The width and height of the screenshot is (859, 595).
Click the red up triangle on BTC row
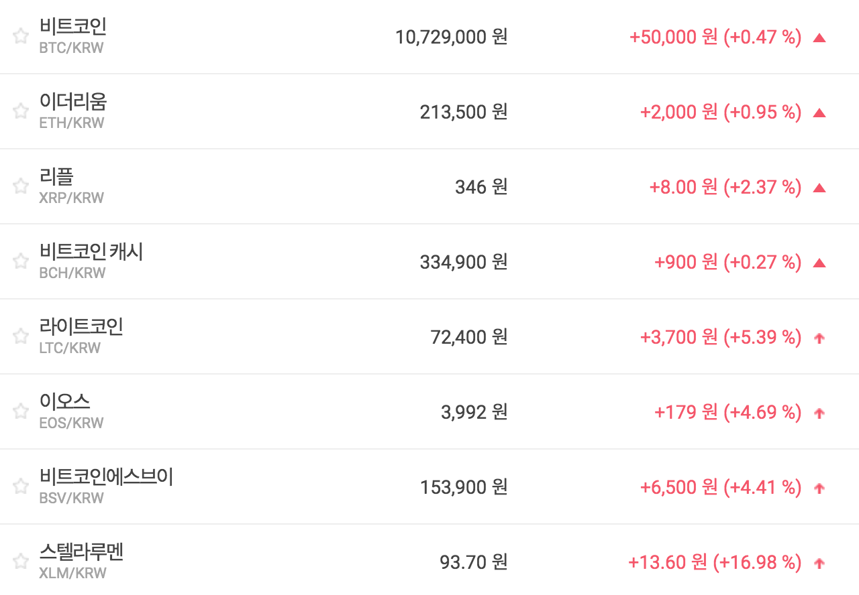pyautogui.click(x=819, y=38)
